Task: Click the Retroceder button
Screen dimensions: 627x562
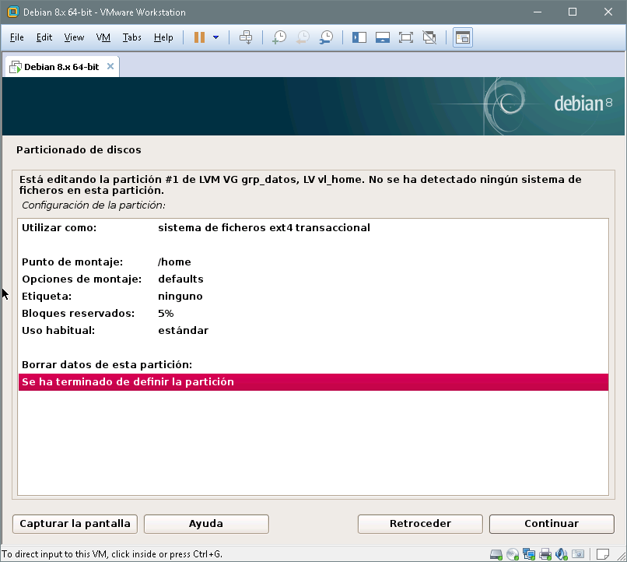Action: click(420, 524)
